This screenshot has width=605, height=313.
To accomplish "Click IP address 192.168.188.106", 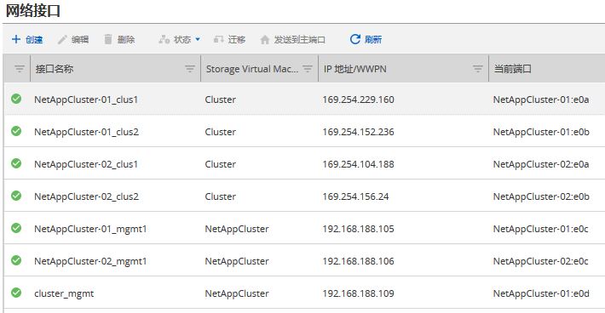I will tap(359, 261).
